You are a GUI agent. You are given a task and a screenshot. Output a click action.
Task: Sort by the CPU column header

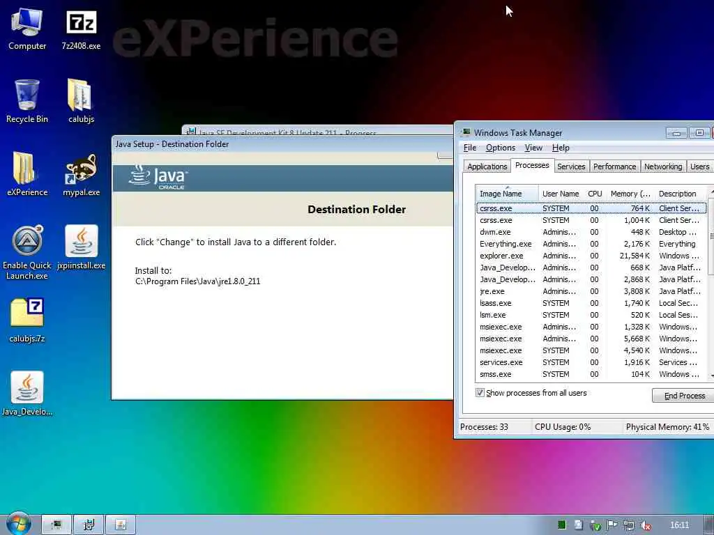coord(595,194)
